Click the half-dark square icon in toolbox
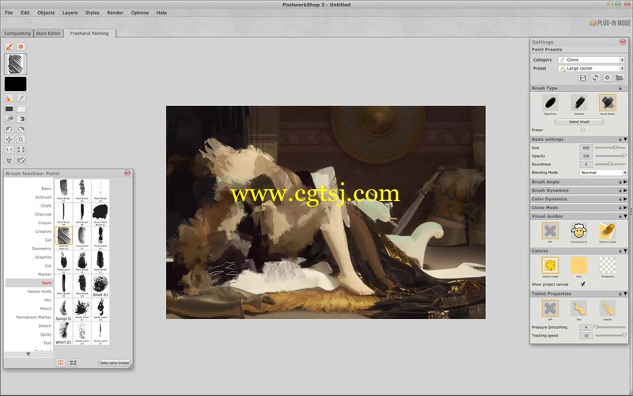The image size is (633, 396). coord(21,119)
